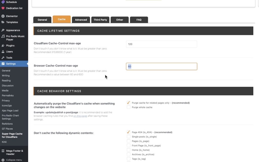Image resolution: width=259 pixels, height=162 pixels.
Task: Switch to the Advanced tab
Action: 81,20
